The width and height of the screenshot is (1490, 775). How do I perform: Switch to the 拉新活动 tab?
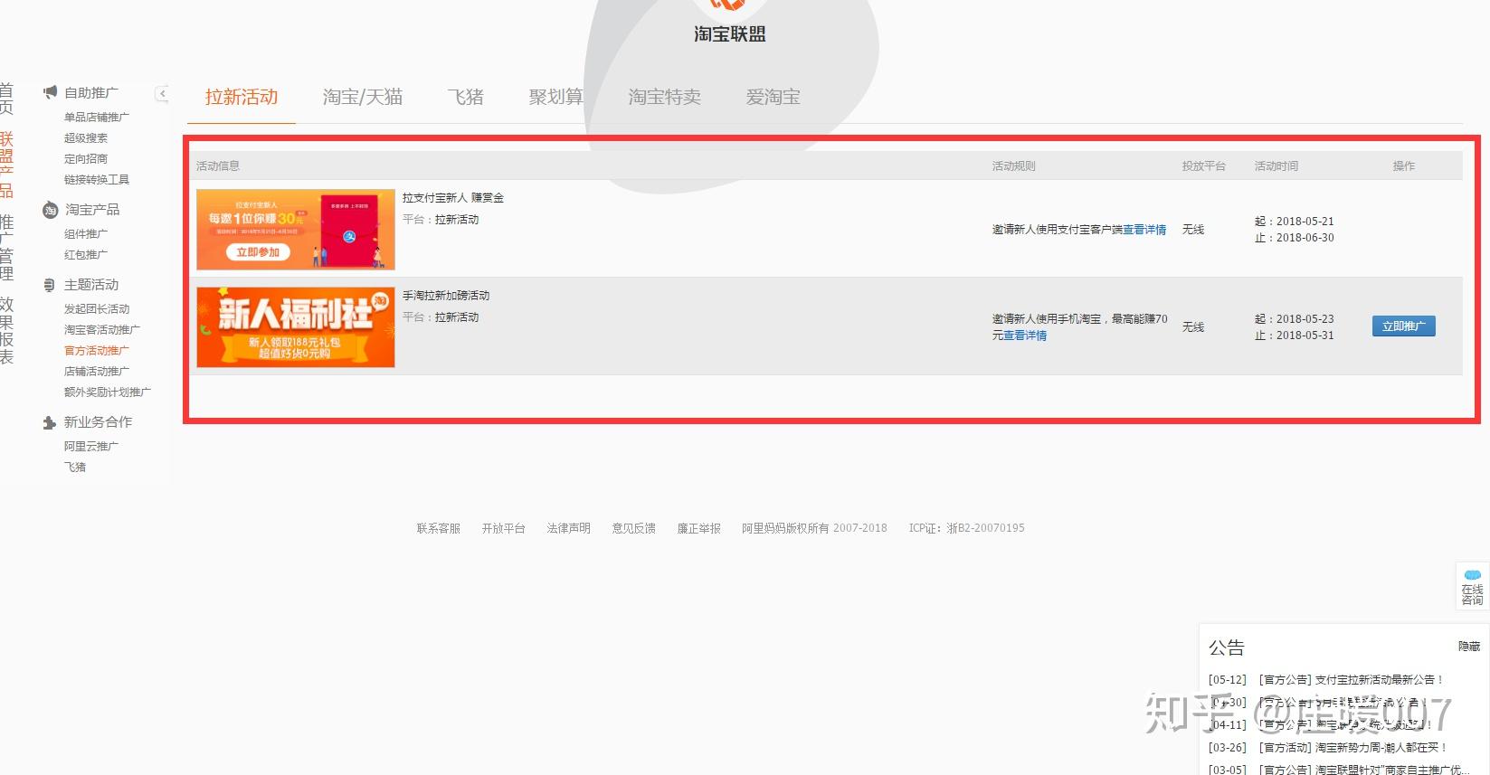pyautogui.click(x=242, y=97)
